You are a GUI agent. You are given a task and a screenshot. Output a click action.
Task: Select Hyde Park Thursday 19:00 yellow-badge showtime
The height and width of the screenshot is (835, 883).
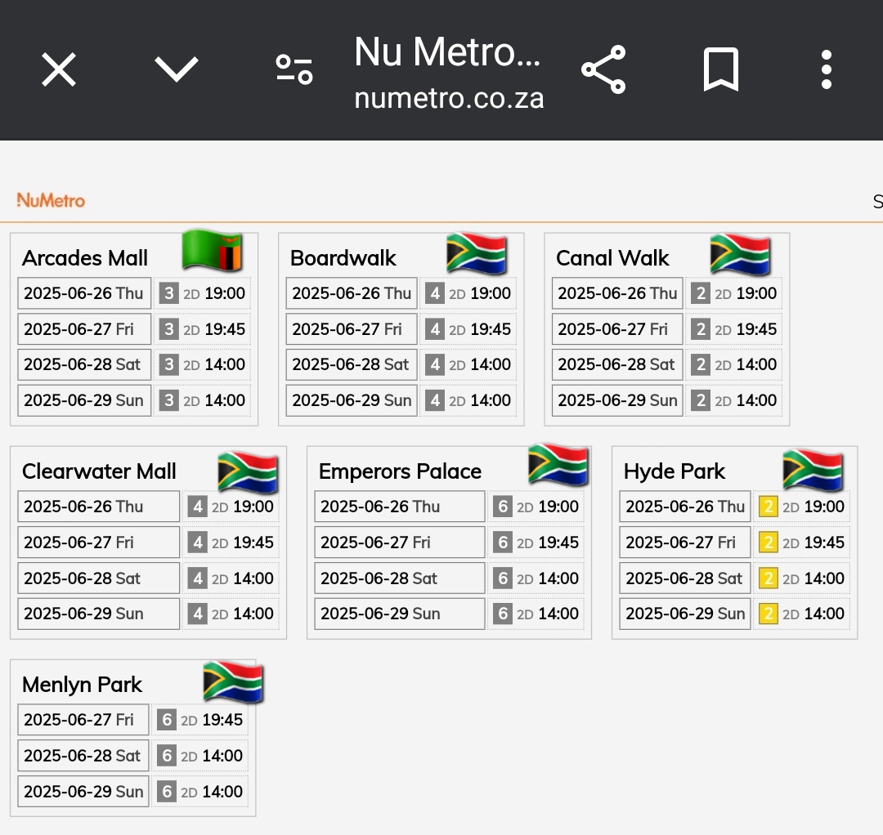point(802,507)
